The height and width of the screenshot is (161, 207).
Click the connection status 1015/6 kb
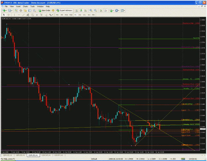193,159
